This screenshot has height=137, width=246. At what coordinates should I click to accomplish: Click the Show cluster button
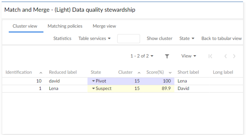[160, 39]
